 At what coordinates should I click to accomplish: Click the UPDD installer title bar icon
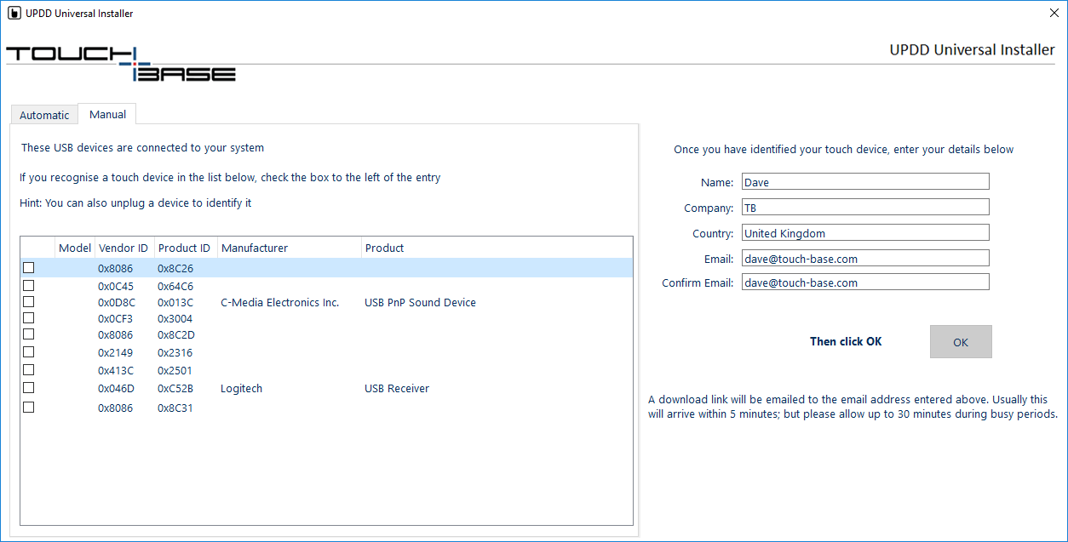tap(14, 13)
